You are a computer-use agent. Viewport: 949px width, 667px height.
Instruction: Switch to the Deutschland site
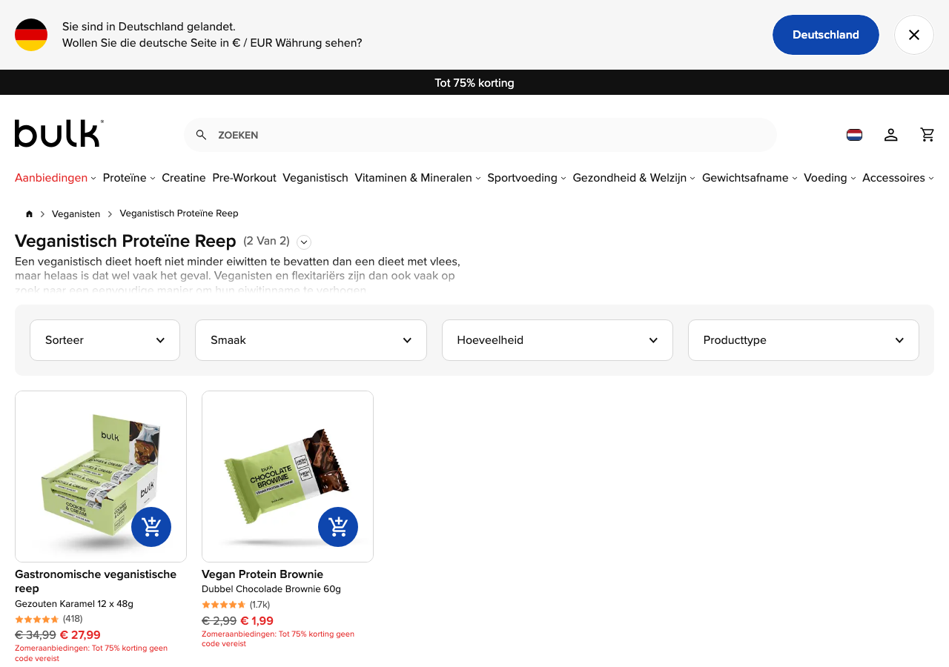[826, 35]
